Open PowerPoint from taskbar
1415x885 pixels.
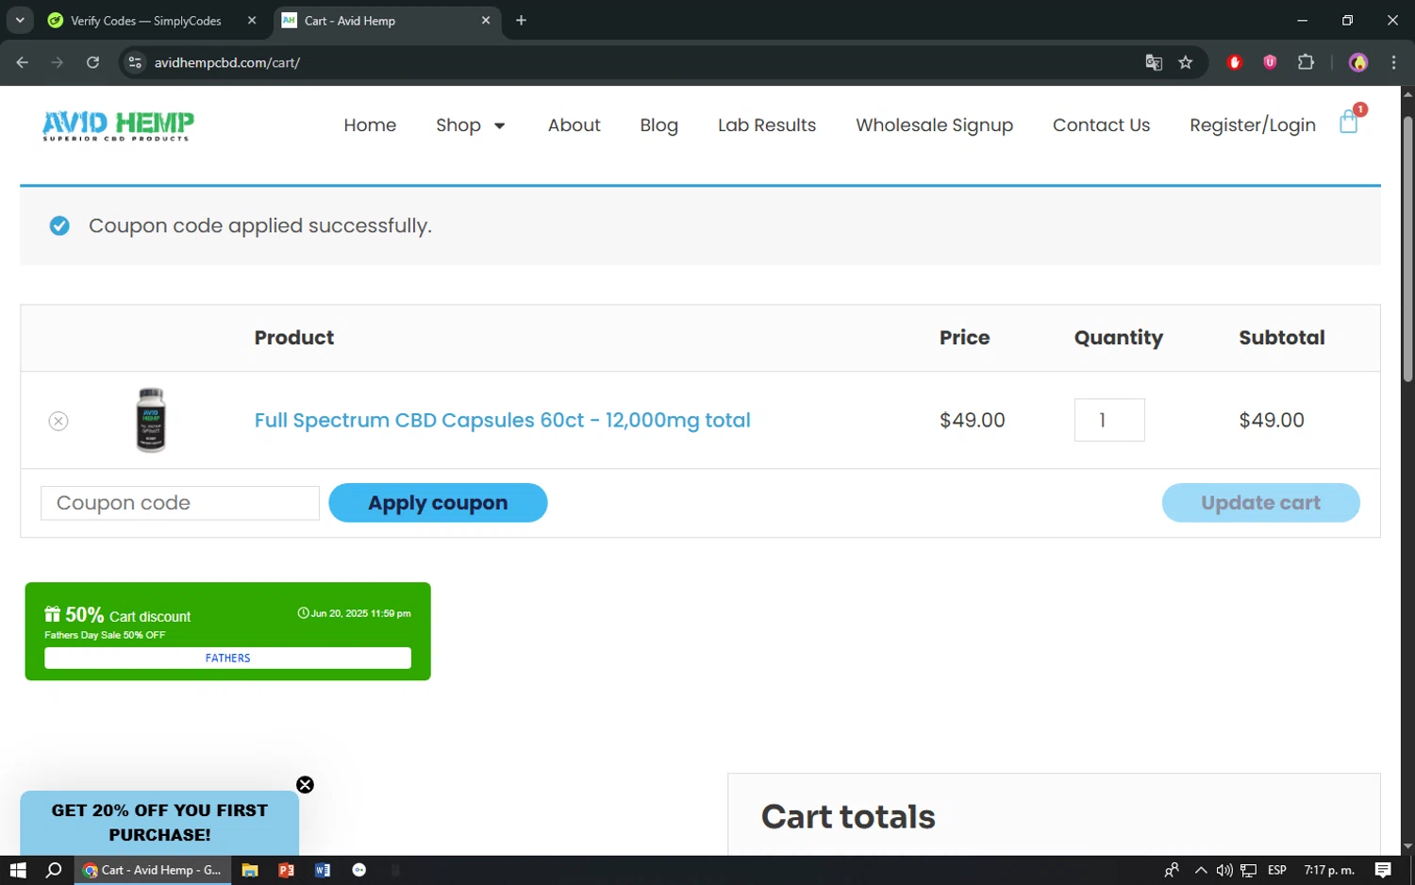tap(287, 870)
